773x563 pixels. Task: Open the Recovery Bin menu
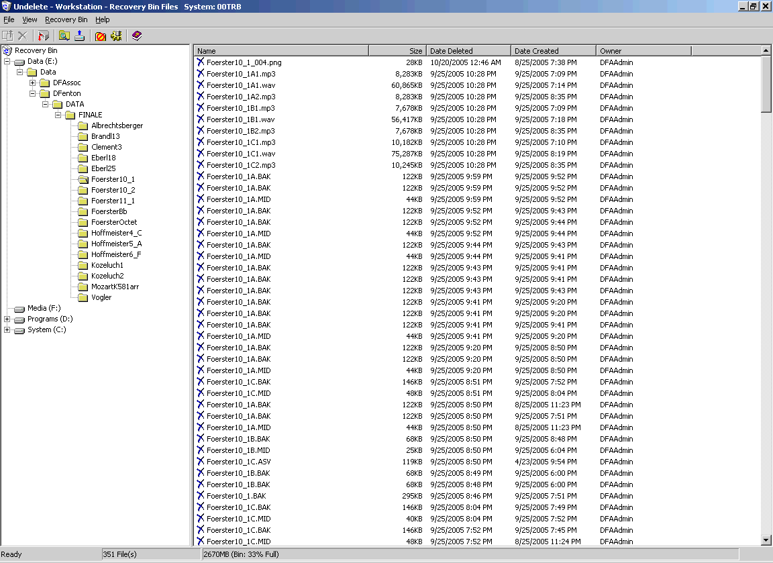(x=66, y=19)
